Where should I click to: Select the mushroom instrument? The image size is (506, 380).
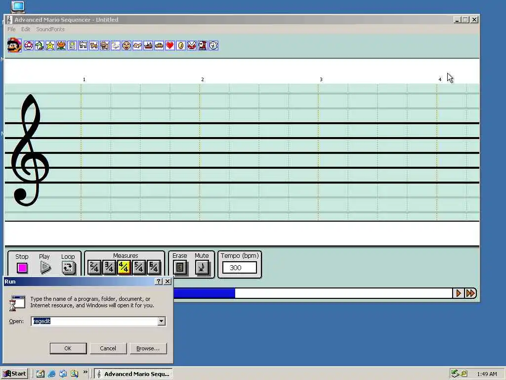(x=29, y=46)
